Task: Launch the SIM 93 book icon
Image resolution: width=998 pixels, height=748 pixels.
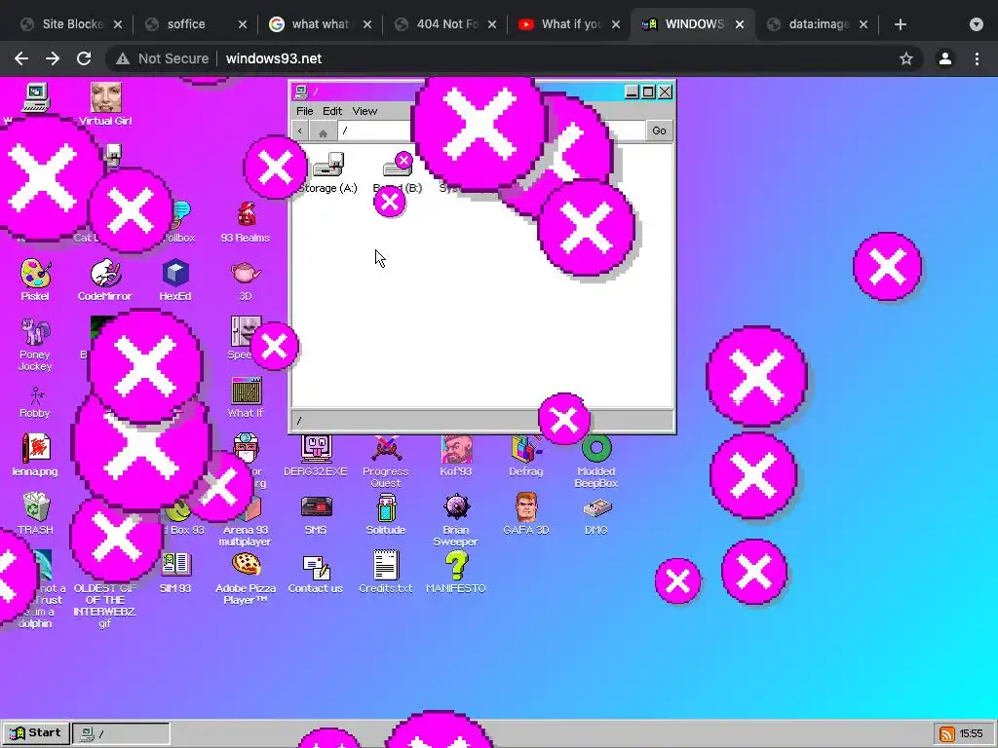Action: tap(175, 573)
